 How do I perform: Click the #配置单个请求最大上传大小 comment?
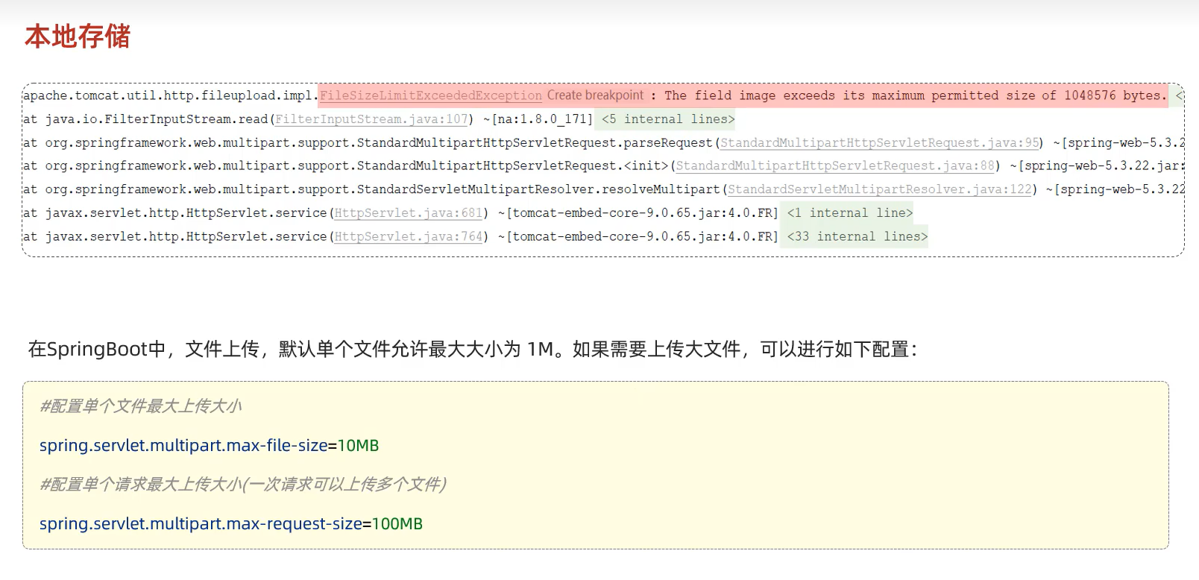pyautogui.click(x=243, y=485)
